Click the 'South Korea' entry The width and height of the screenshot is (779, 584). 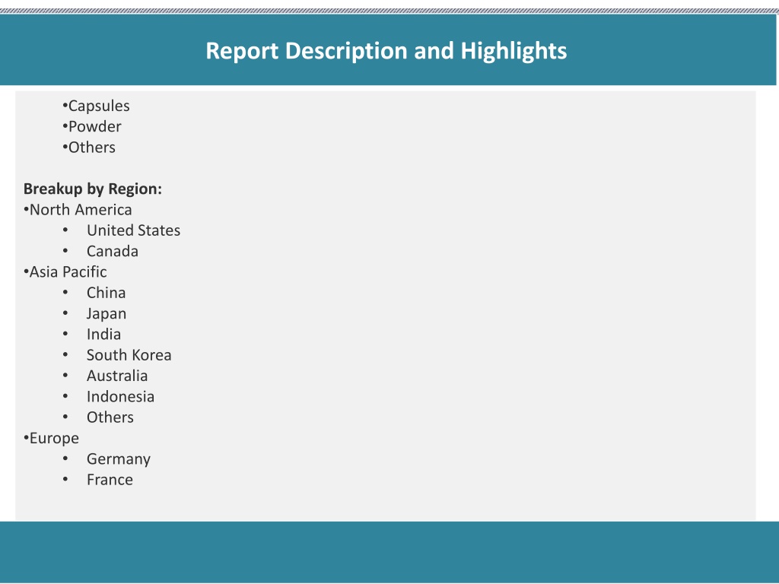pos(129,355)
